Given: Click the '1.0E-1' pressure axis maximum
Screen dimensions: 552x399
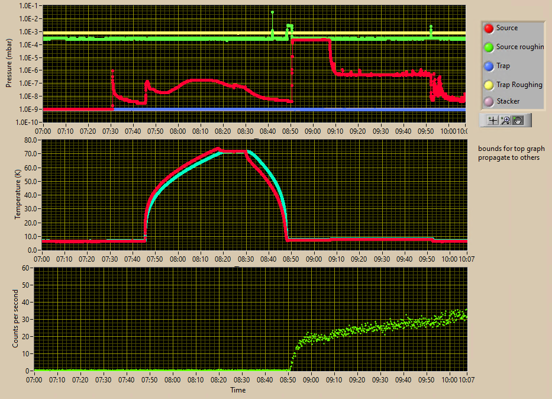Looking at the screenshot, I should point(30,6).
